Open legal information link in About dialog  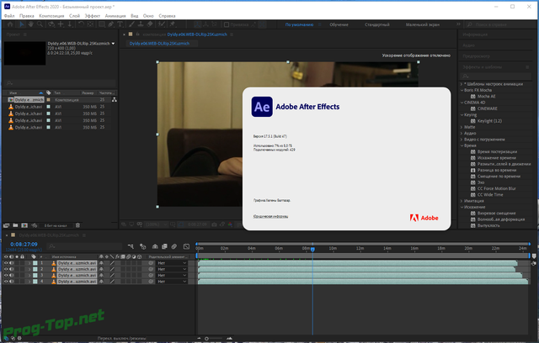pos(270,216)
